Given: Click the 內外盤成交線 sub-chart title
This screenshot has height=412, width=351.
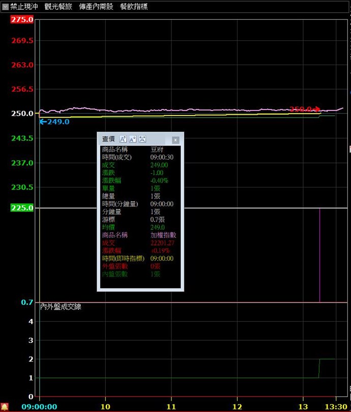Looking at the screenshot, I should 61,307.
